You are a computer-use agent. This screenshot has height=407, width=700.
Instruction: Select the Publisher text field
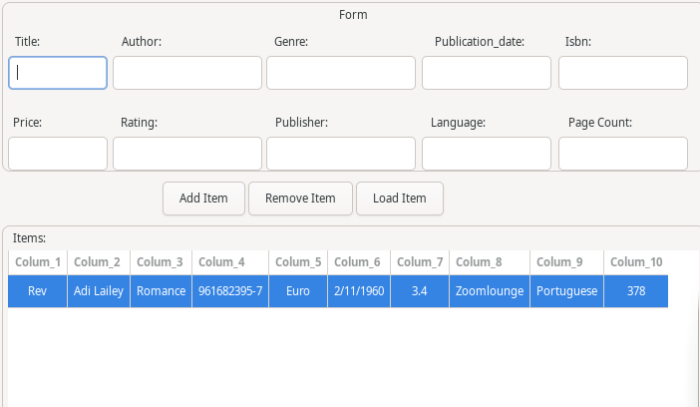coord(341,154)
